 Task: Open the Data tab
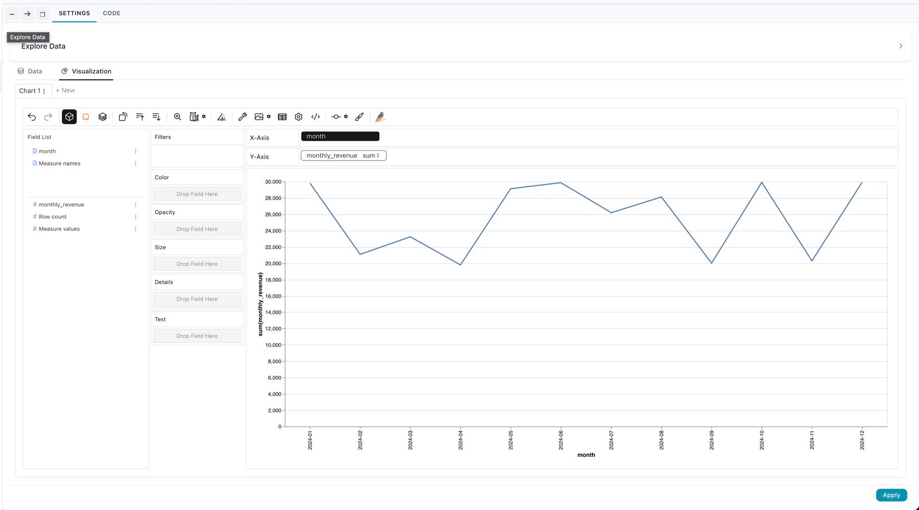click(30, 71)
